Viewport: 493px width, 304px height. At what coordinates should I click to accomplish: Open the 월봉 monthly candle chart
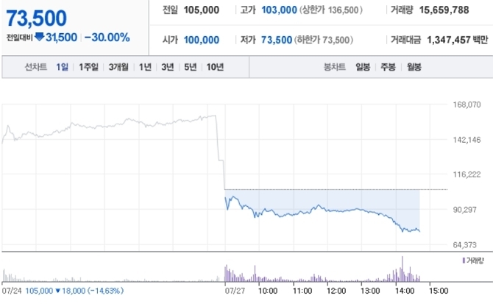click(414, 68)
